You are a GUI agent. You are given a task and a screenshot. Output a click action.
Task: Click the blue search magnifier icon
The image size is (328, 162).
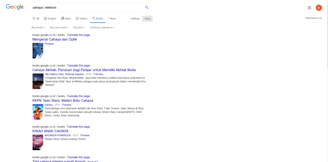(x=147, y=7)
